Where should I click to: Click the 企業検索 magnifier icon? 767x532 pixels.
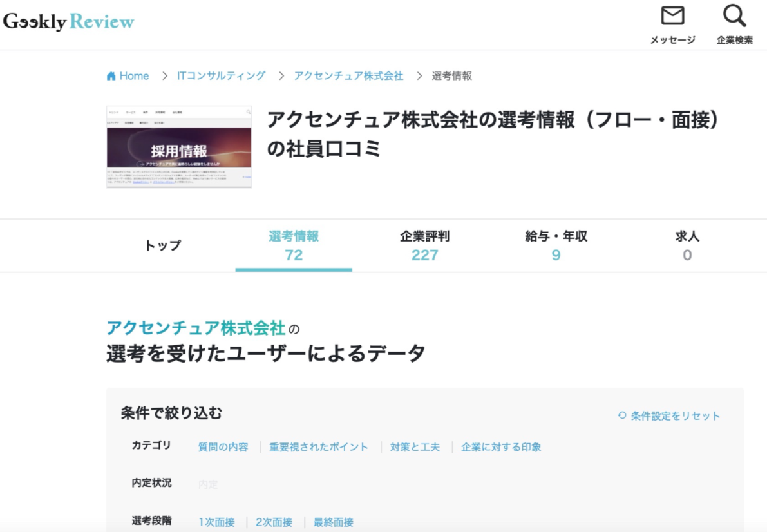coord(734,16)
